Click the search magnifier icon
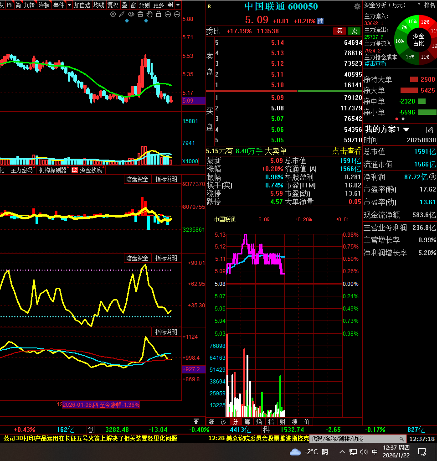This screenshot has width=437, height=461. coord(402,439)
